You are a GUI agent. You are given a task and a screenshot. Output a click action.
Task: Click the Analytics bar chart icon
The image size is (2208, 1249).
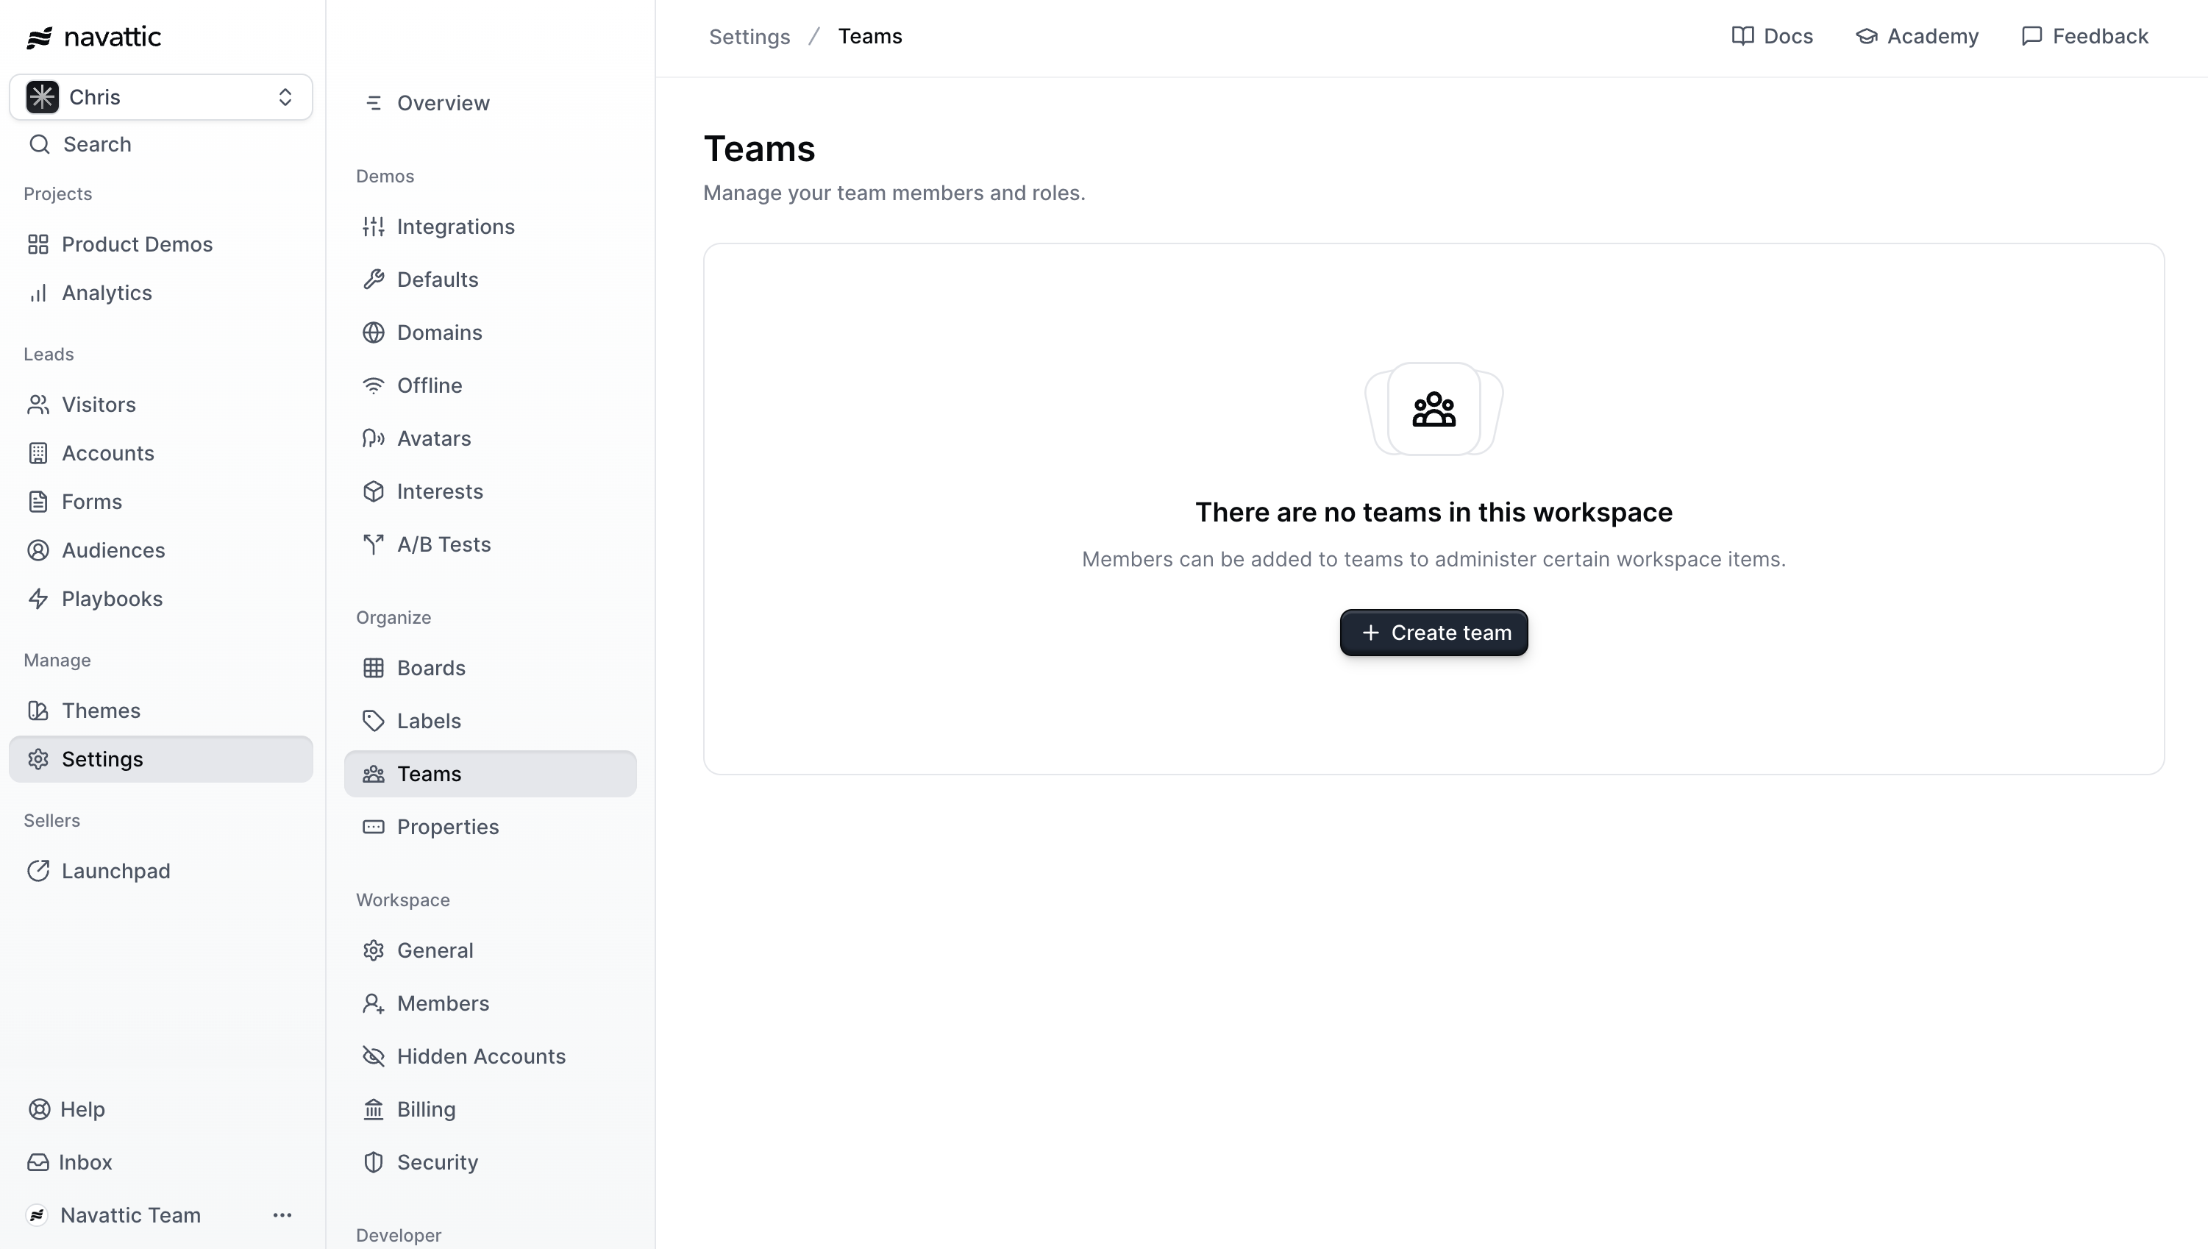(38, 293)
